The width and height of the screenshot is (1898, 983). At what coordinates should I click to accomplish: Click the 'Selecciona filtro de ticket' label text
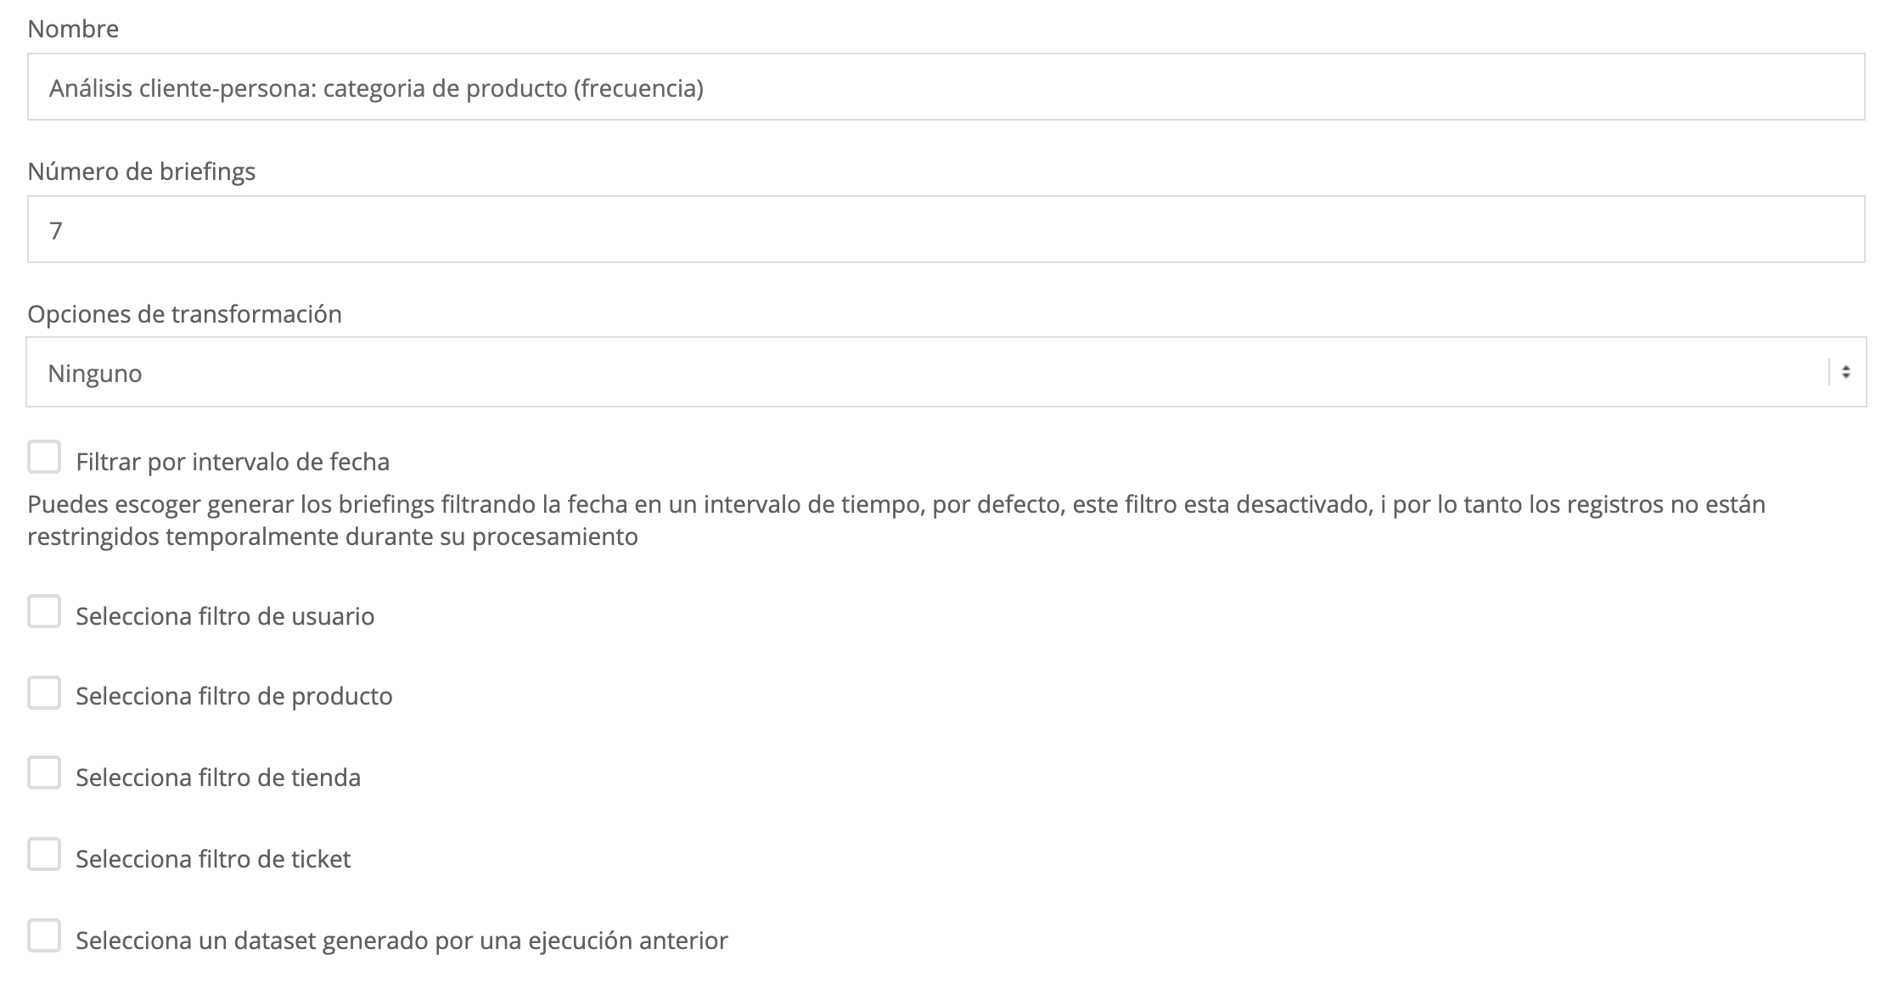click(x=213, y=859)
